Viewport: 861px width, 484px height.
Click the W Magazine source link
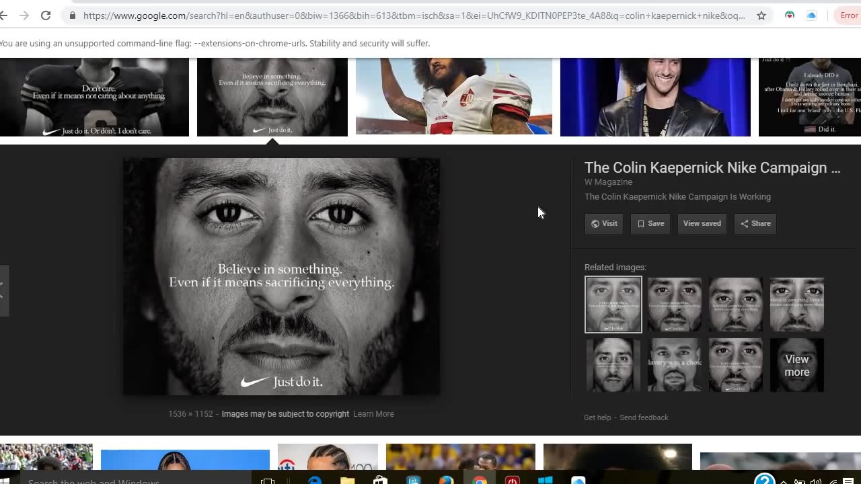point(608,182)
